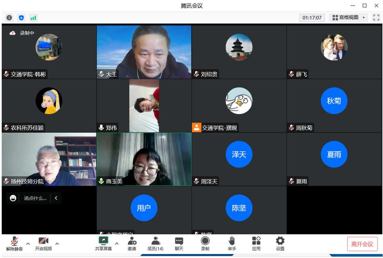Click the 周泽天 name label
Screen dimensions: 383x258
pos(209,181)
